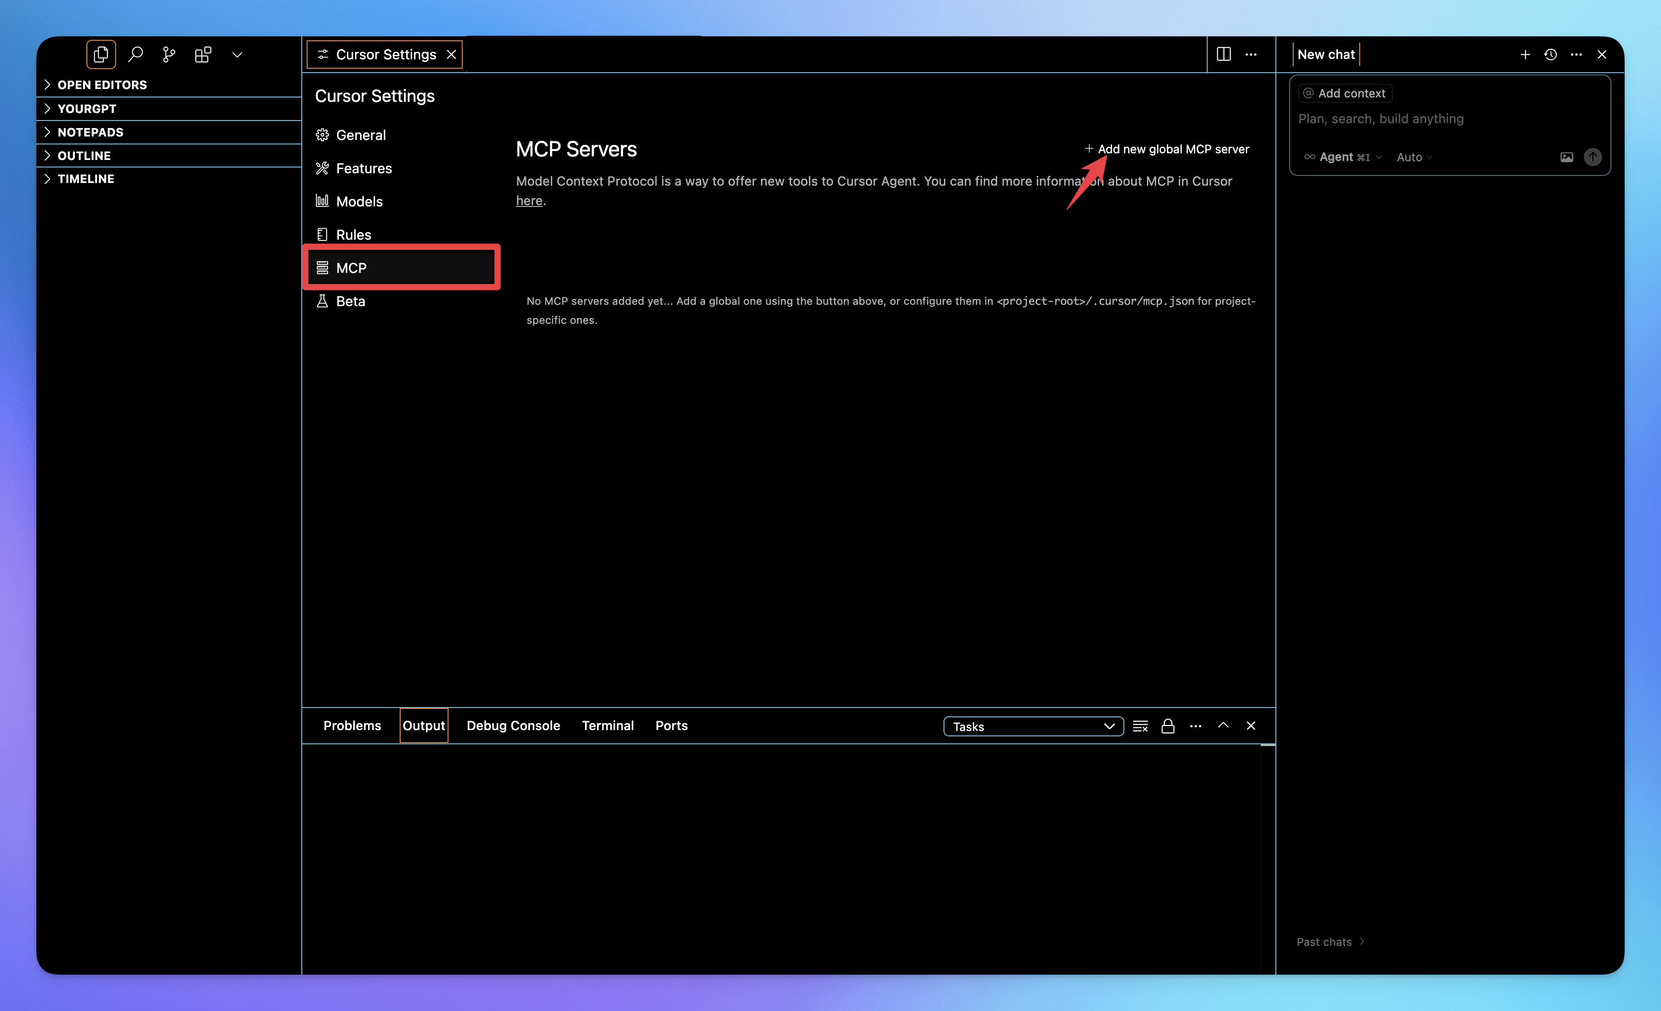The width and height of the screenshot is (1661, 1011).
Task: Close the chat pane
Action: point(1602,54)
